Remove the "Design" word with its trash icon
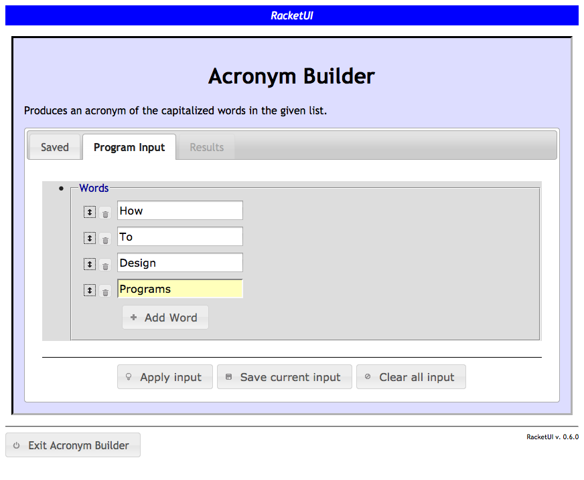This screenshot has height=480, width=584. point(105,266)
